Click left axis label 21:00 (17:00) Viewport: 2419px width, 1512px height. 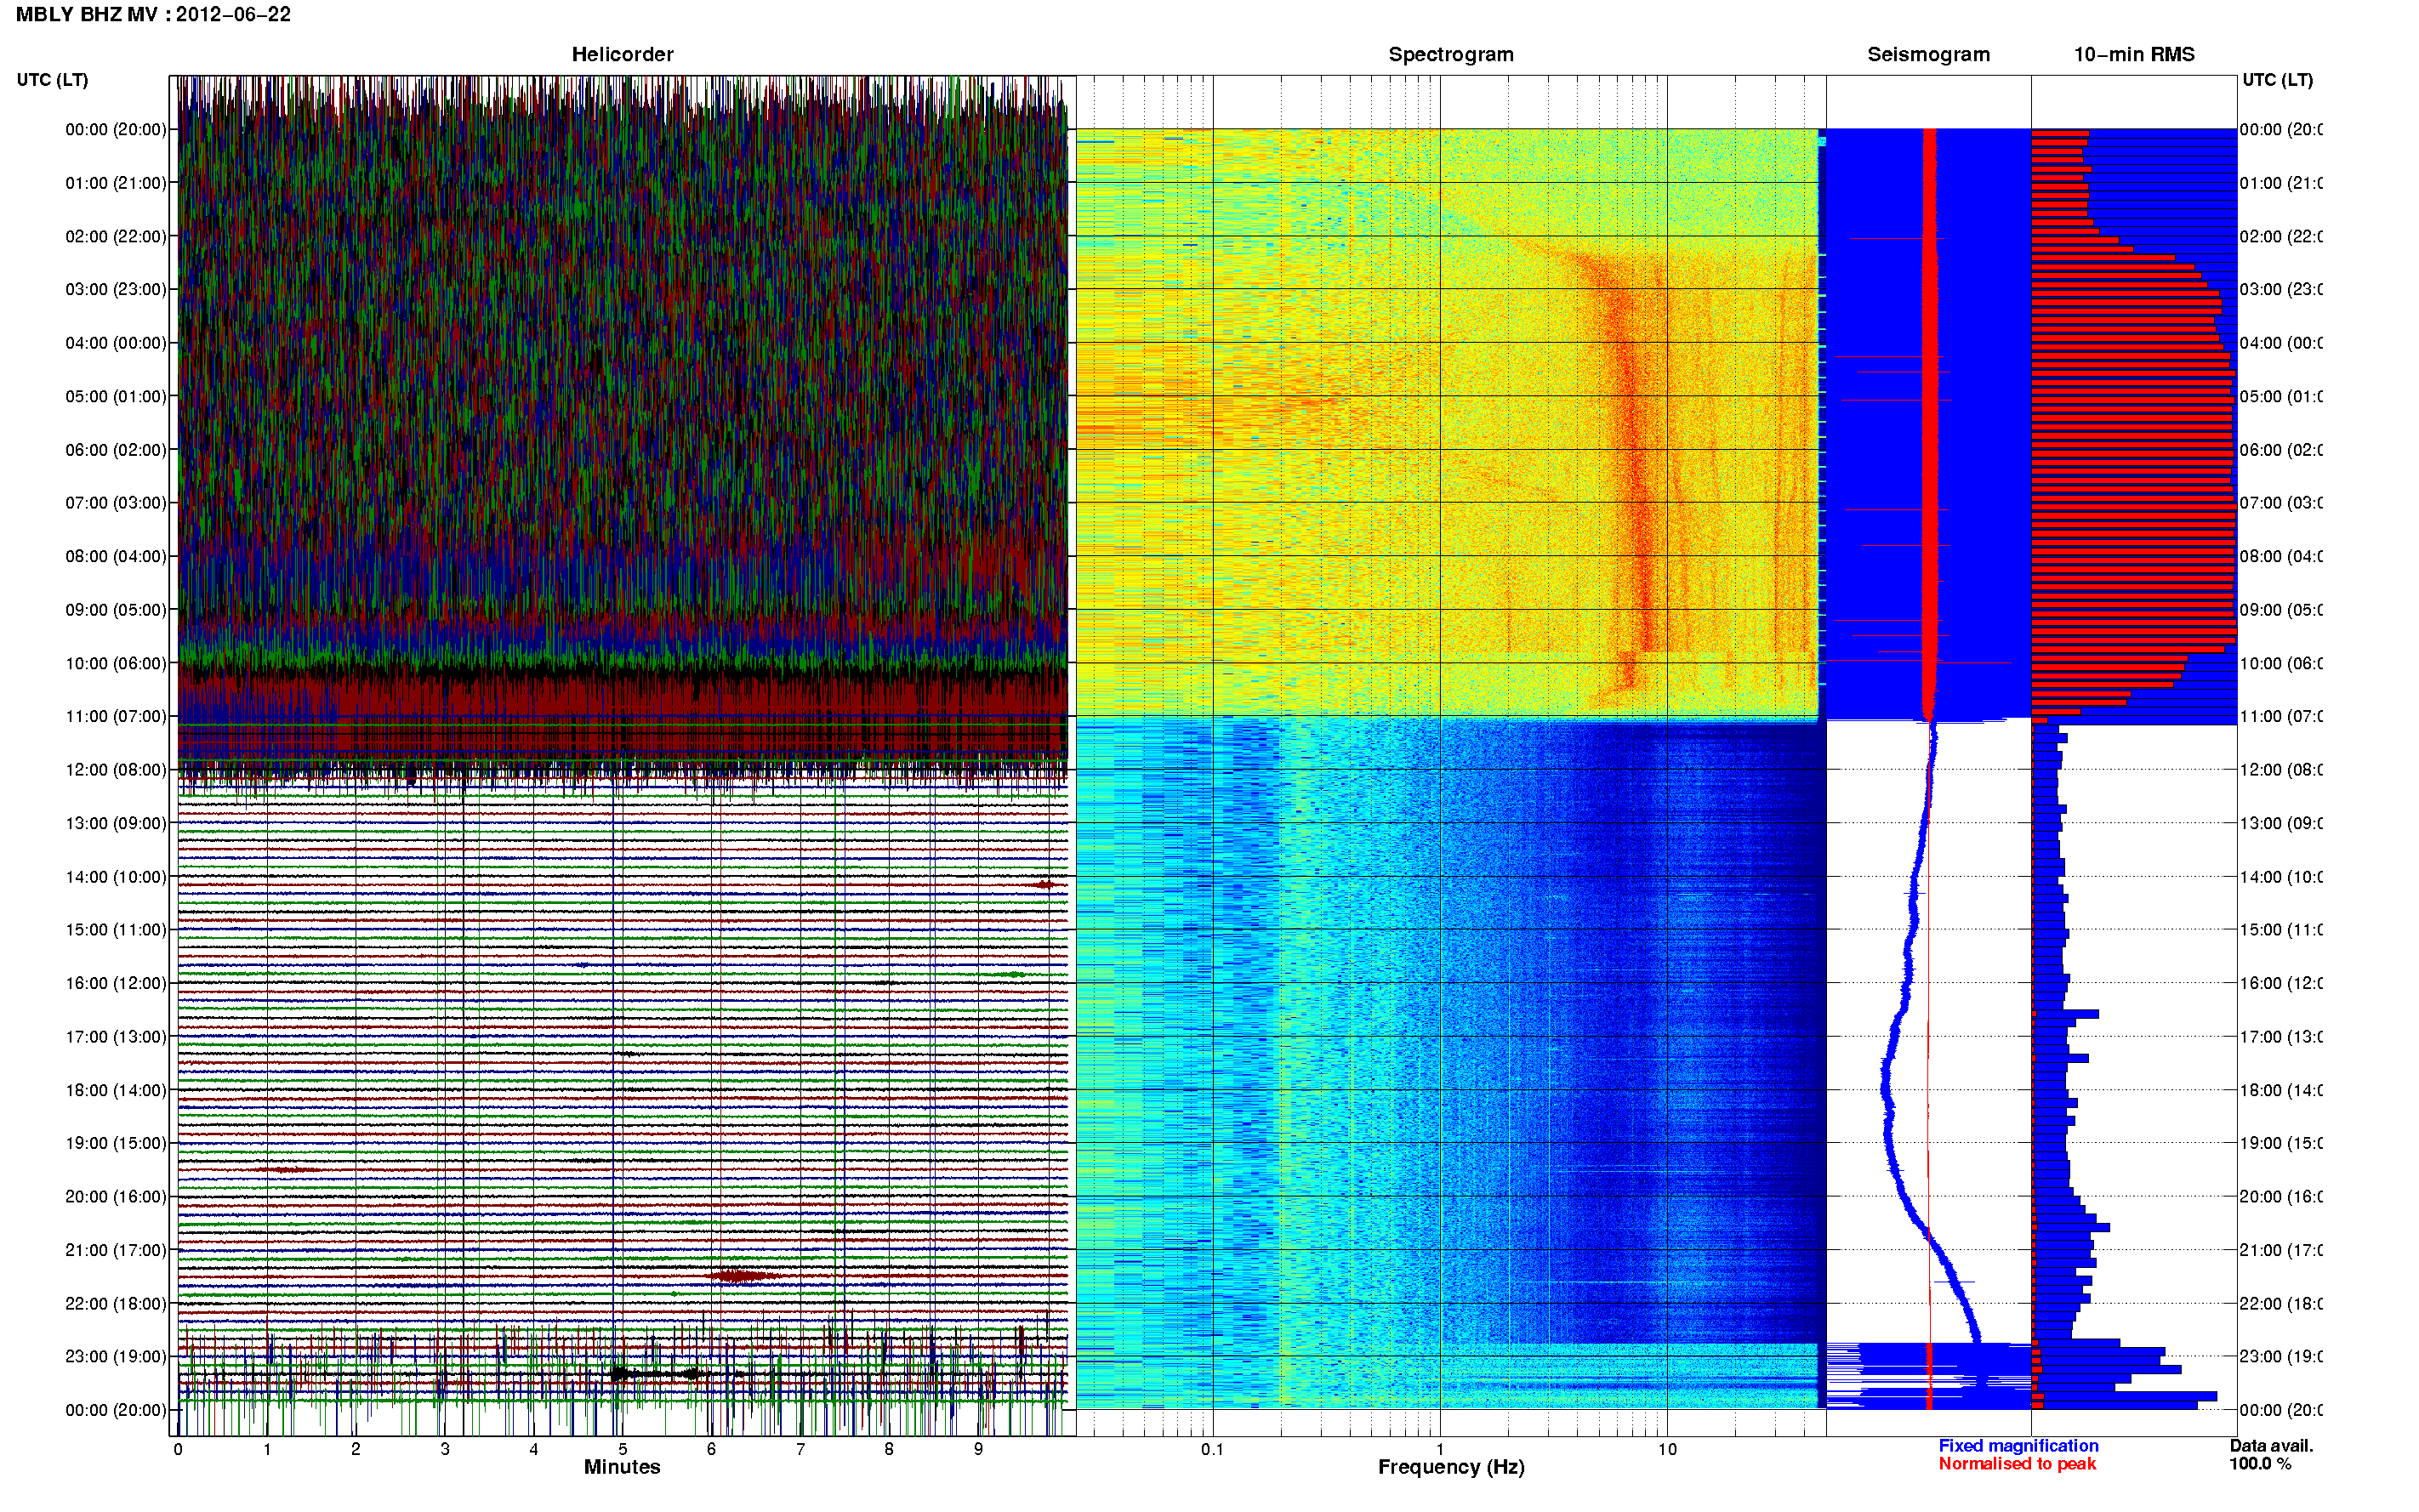coord(116,1250)
